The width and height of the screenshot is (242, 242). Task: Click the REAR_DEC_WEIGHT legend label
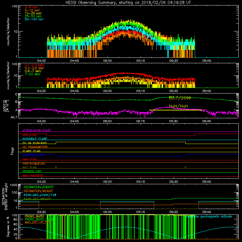click(x=37, y=199)
